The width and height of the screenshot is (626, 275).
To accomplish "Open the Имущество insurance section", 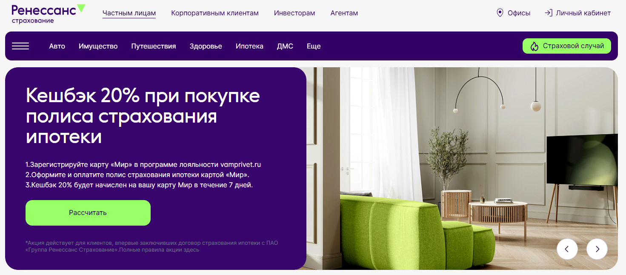I will point(98,46).
